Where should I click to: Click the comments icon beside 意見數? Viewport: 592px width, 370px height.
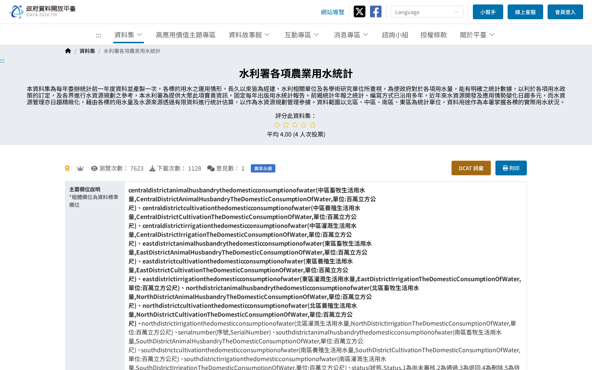point(211,168)
